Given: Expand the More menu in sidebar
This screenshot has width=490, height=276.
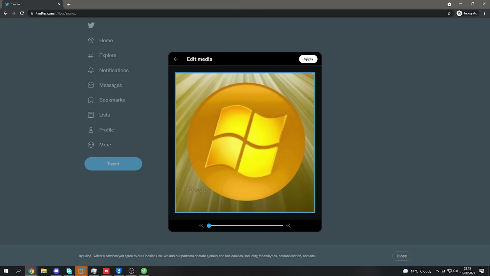Looking at the screenshot, I should coord(105,145).
